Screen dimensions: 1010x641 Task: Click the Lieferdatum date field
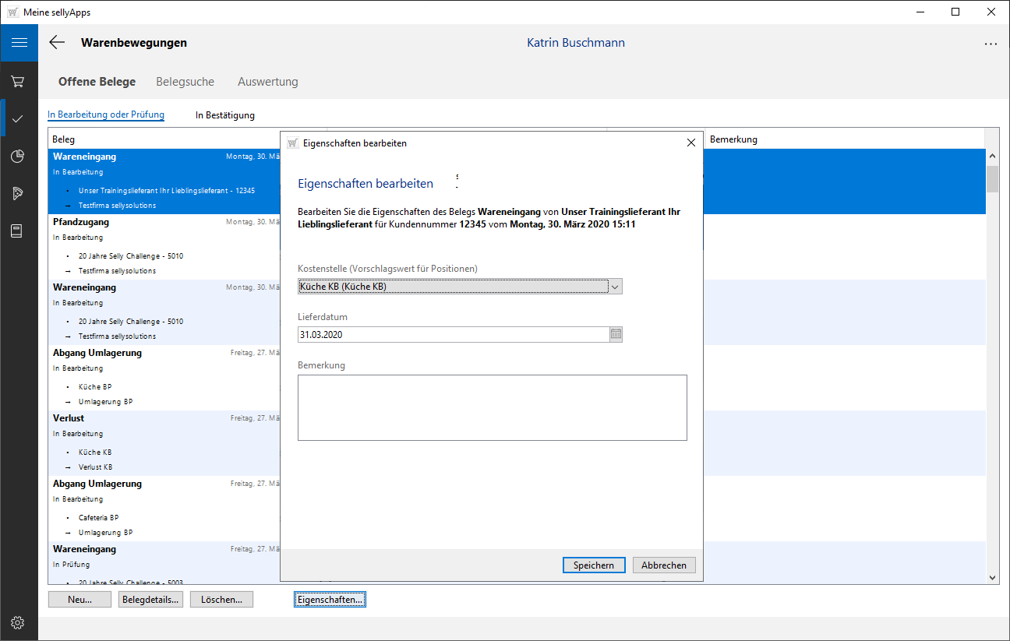coord(452,334)
